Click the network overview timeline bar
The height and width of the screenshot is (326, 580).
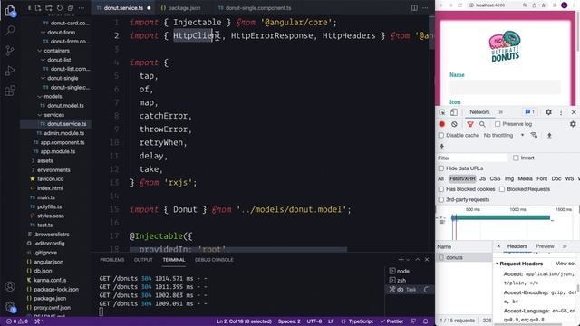tap(501, 217)
